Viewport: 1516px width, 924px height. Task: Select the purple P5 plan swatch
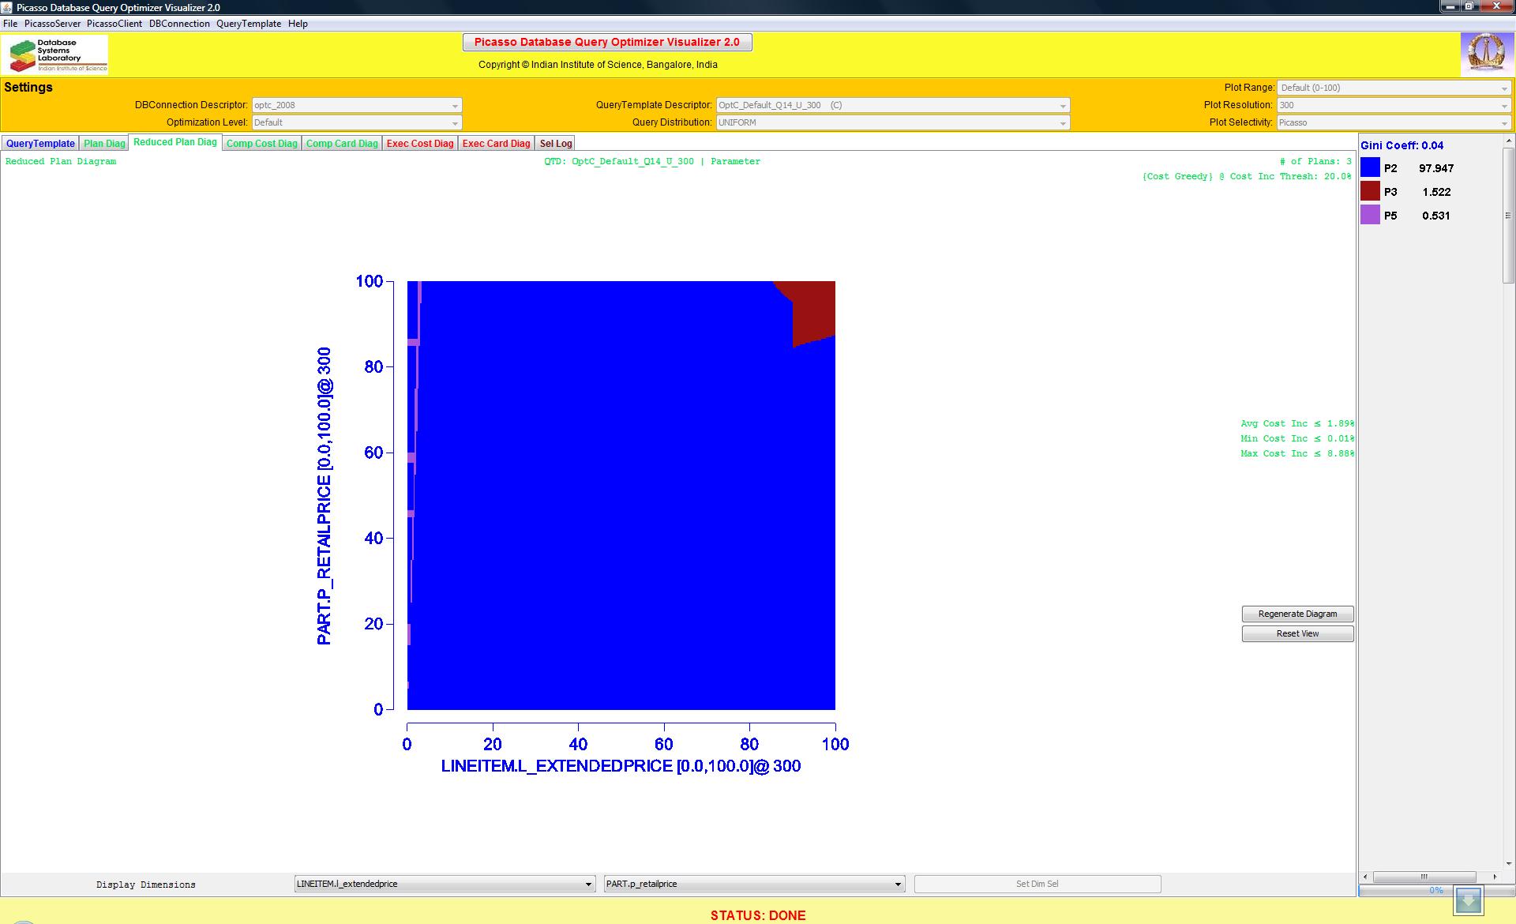coord(1370,215)
